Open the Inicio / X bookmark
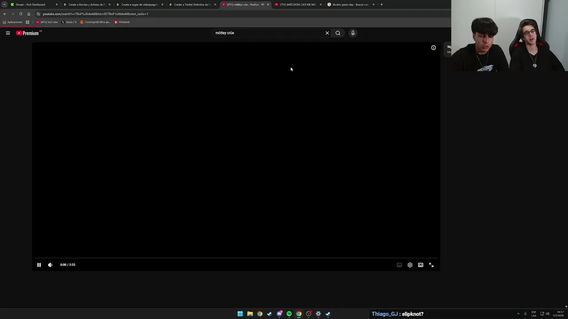 point(69,22)
